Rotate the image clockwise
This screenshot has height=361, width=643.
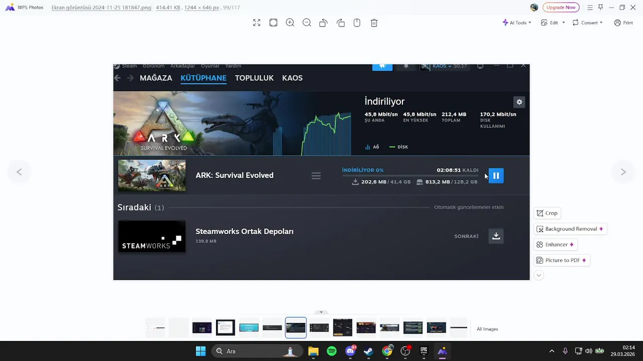[341, 23]
